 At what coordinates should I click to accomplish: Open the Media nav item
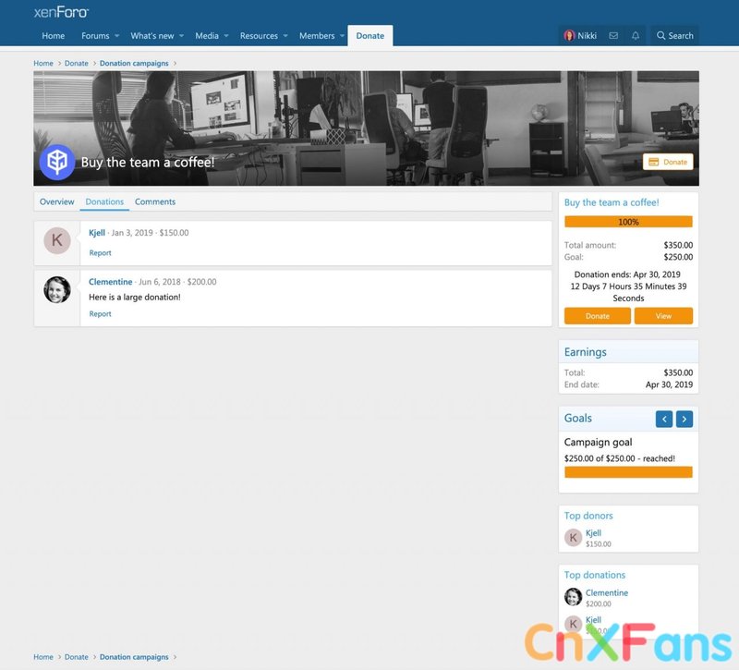point(207,36)
